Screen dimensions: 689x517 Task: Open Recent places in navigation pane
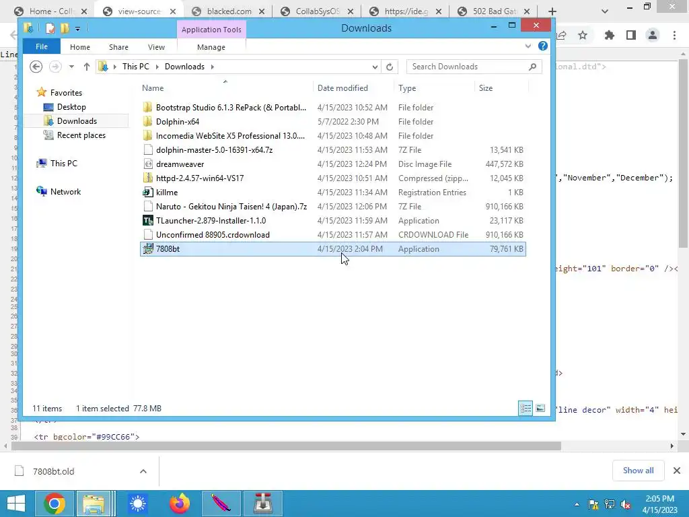click(81, 135)
